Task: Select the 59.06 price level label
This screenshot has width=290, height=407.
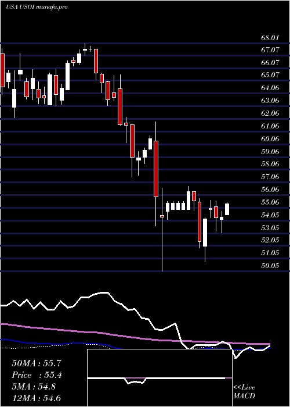Action: tap(270, 152)
